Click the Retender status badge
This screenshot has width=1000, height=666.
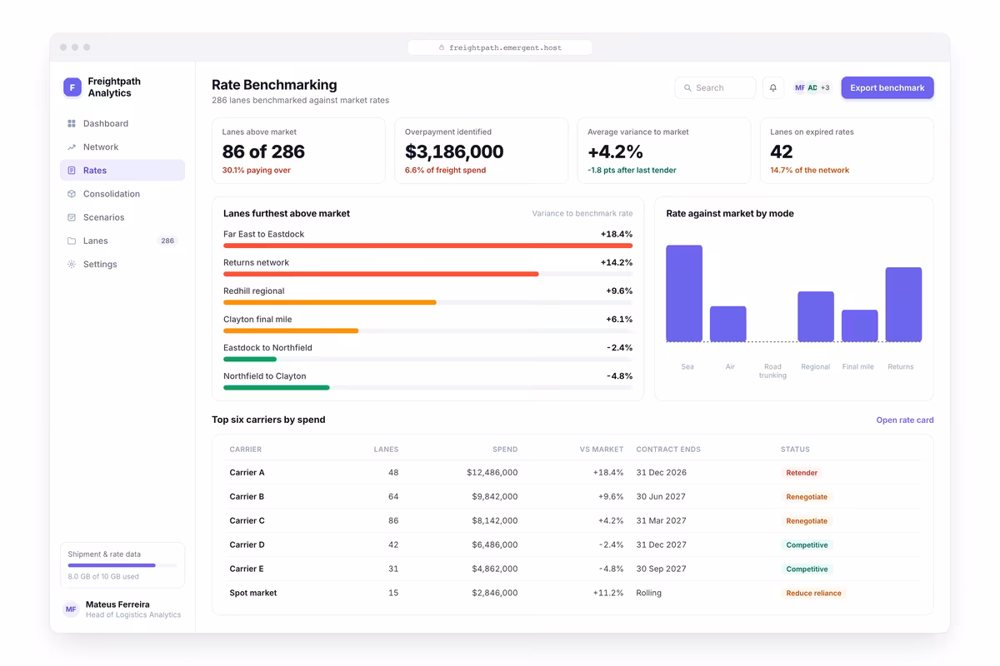pyautogui.click(x=802, y=473)
